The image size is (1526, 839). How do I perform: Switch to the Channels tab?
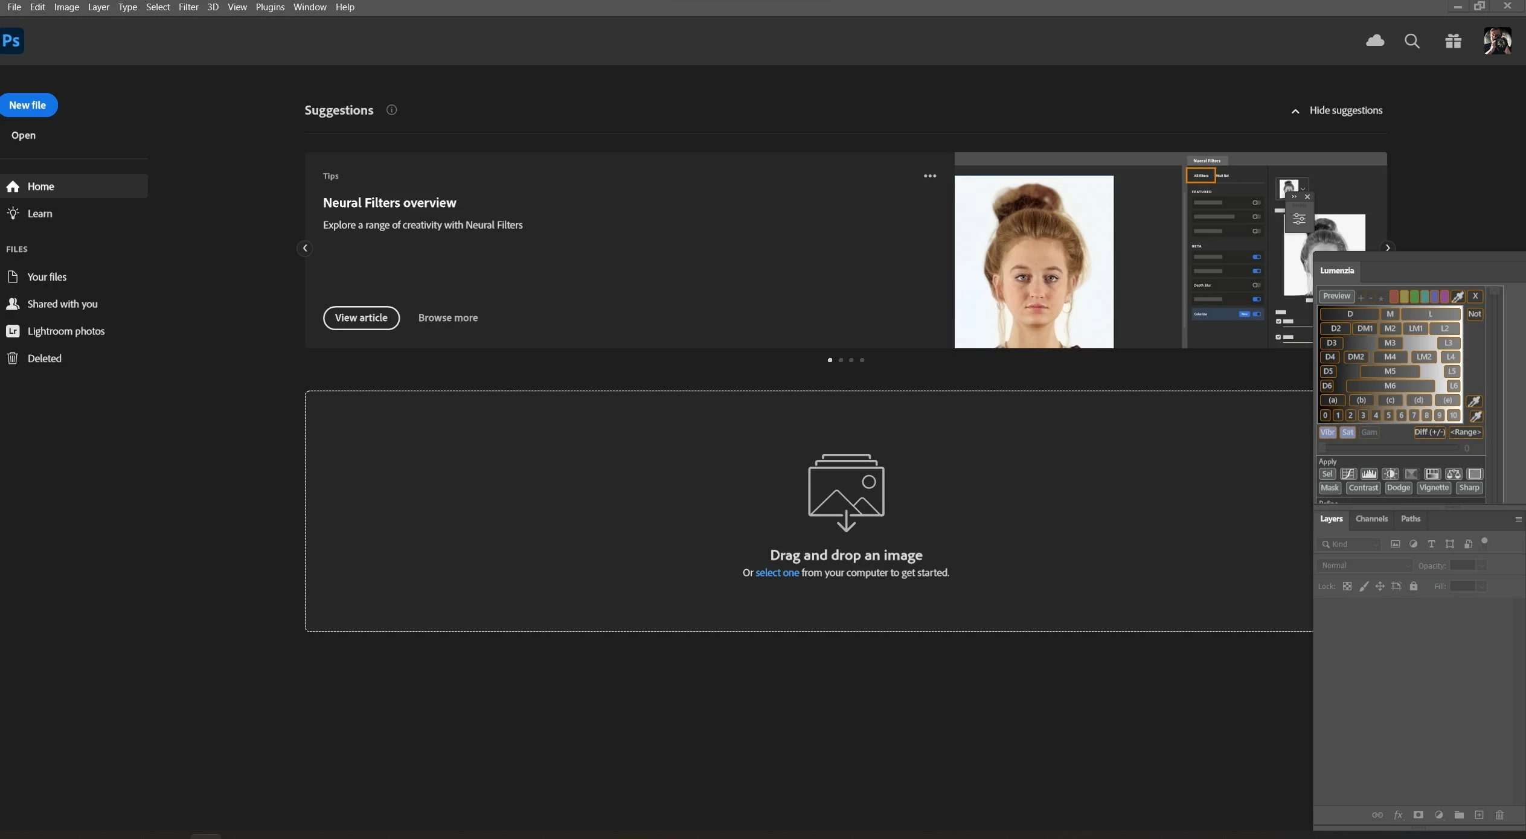1371,518
